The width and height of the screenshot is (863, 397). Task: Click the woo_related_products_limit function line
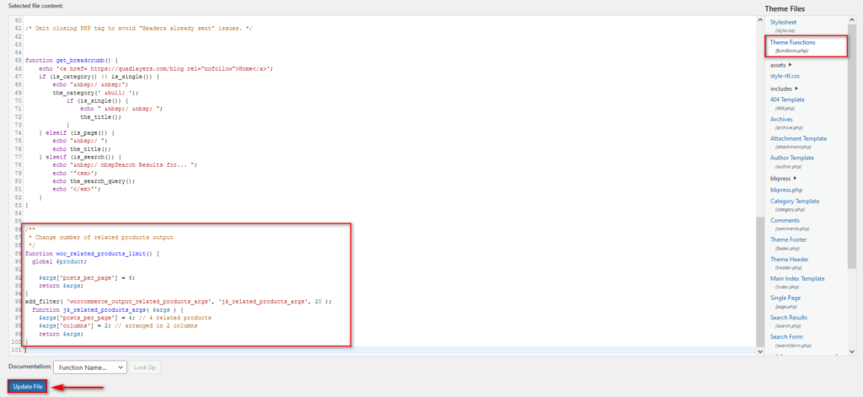(x=92, y=254)
